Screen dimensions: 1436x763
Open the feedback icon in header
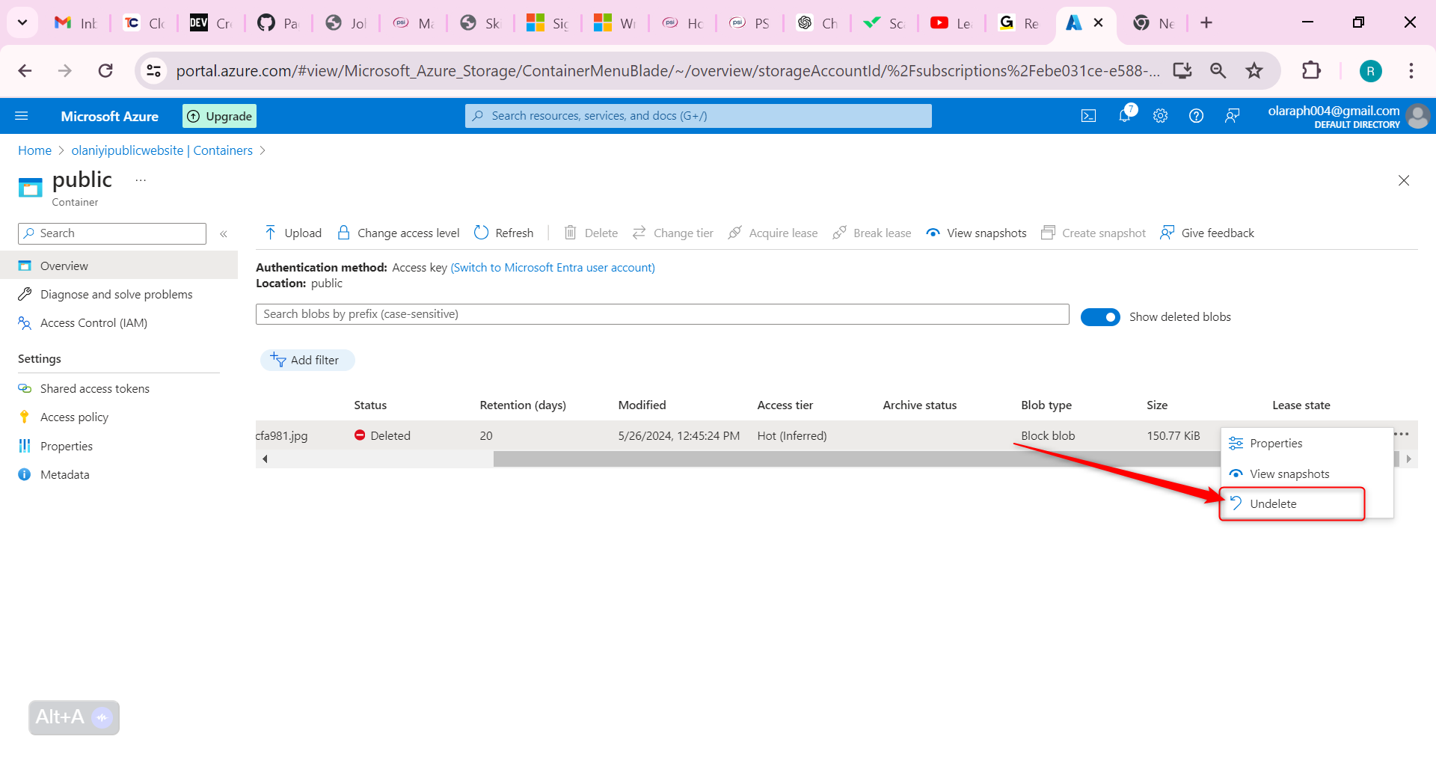tap(1232, 116)
